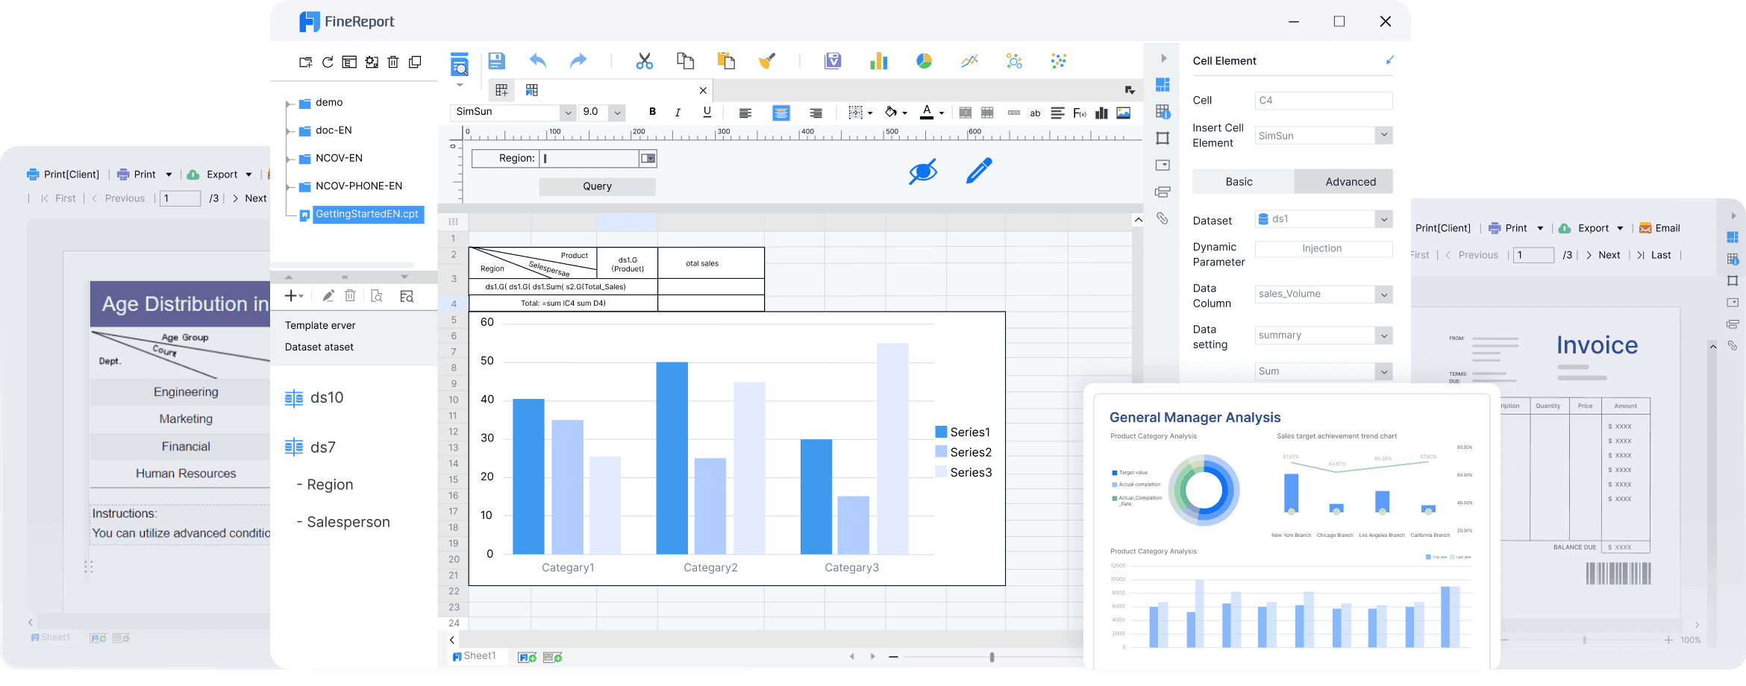
Task: Open the SimSun font name dropdown
Action: click(568, 113)
